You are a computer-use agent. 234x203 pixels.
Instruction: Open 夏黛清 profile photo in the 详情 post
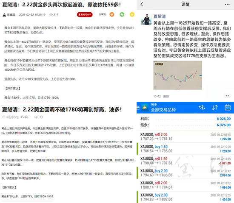[x=146, y=19]
